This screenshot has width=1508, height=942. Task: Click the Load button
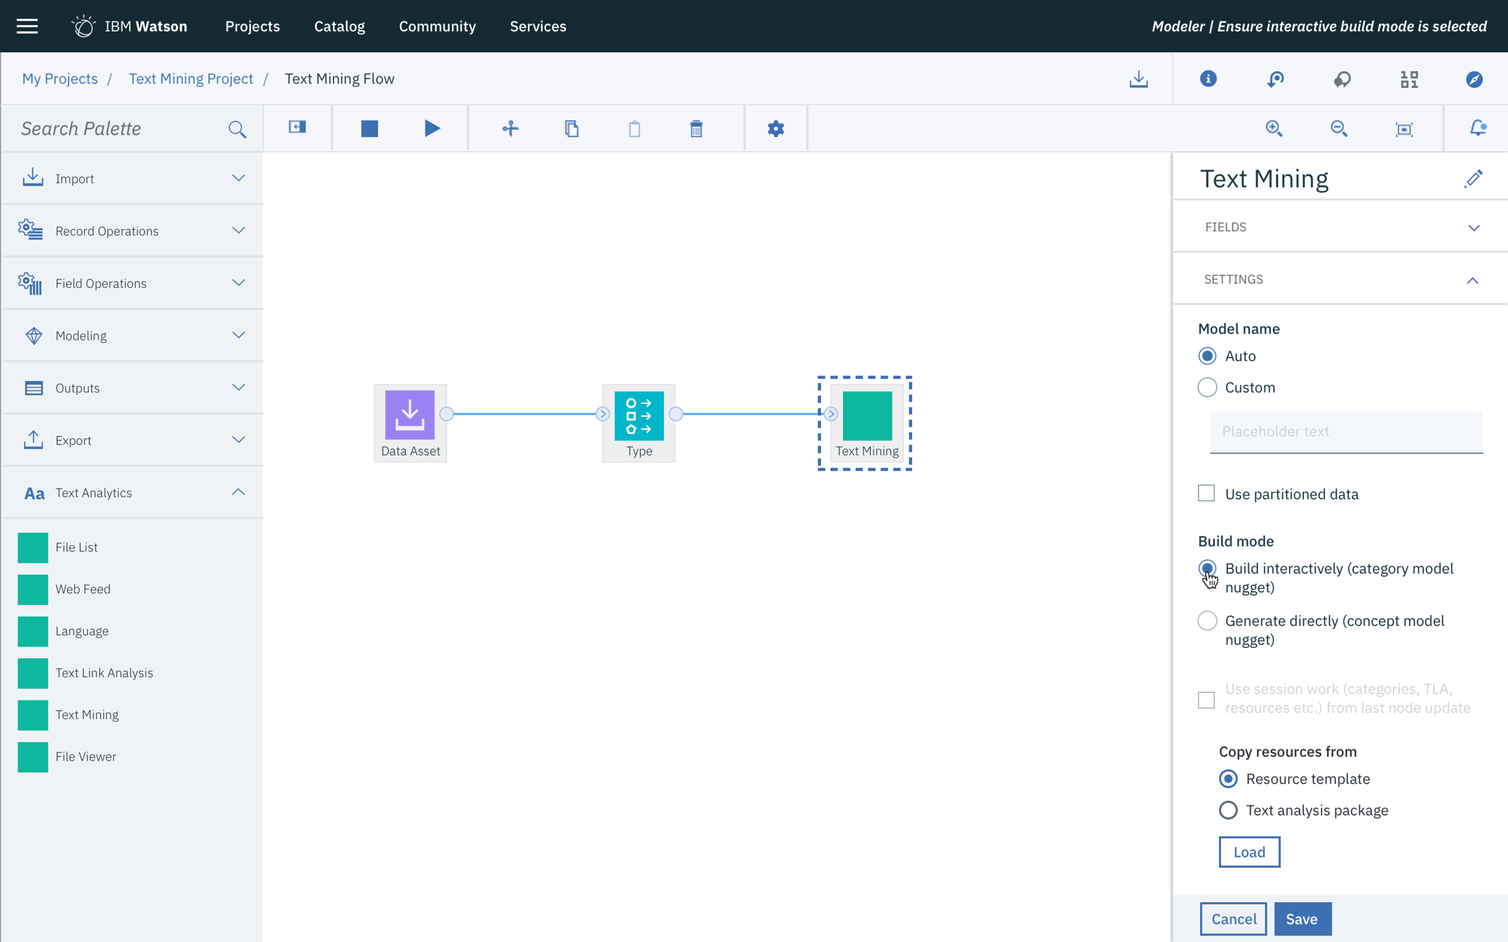pos(1249,852)
